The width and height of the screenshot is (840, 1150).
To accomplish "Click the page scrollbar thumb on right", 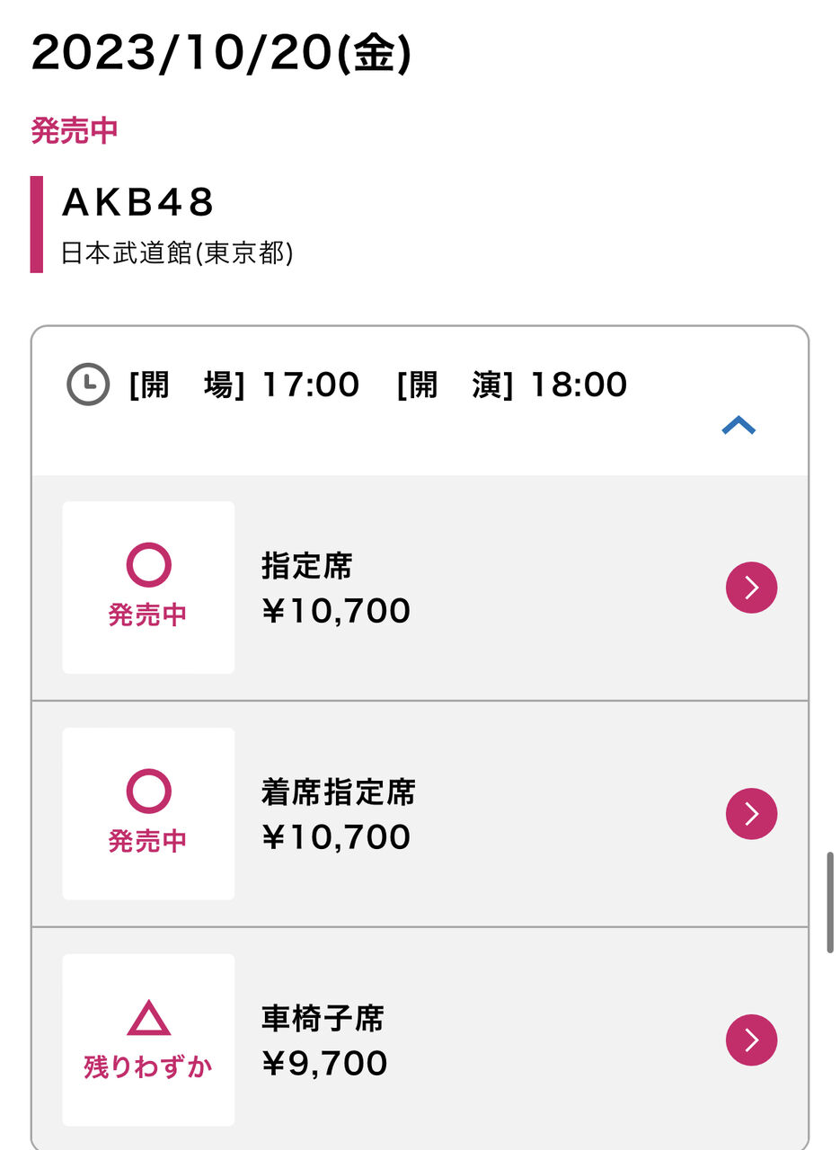I will [830, 903].
